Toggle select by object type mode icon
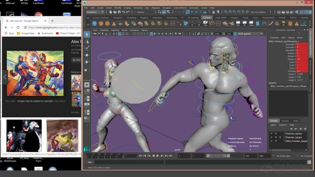Image resolution: width=315 pixels, height=177 pixels. click(x=164, y=12)
